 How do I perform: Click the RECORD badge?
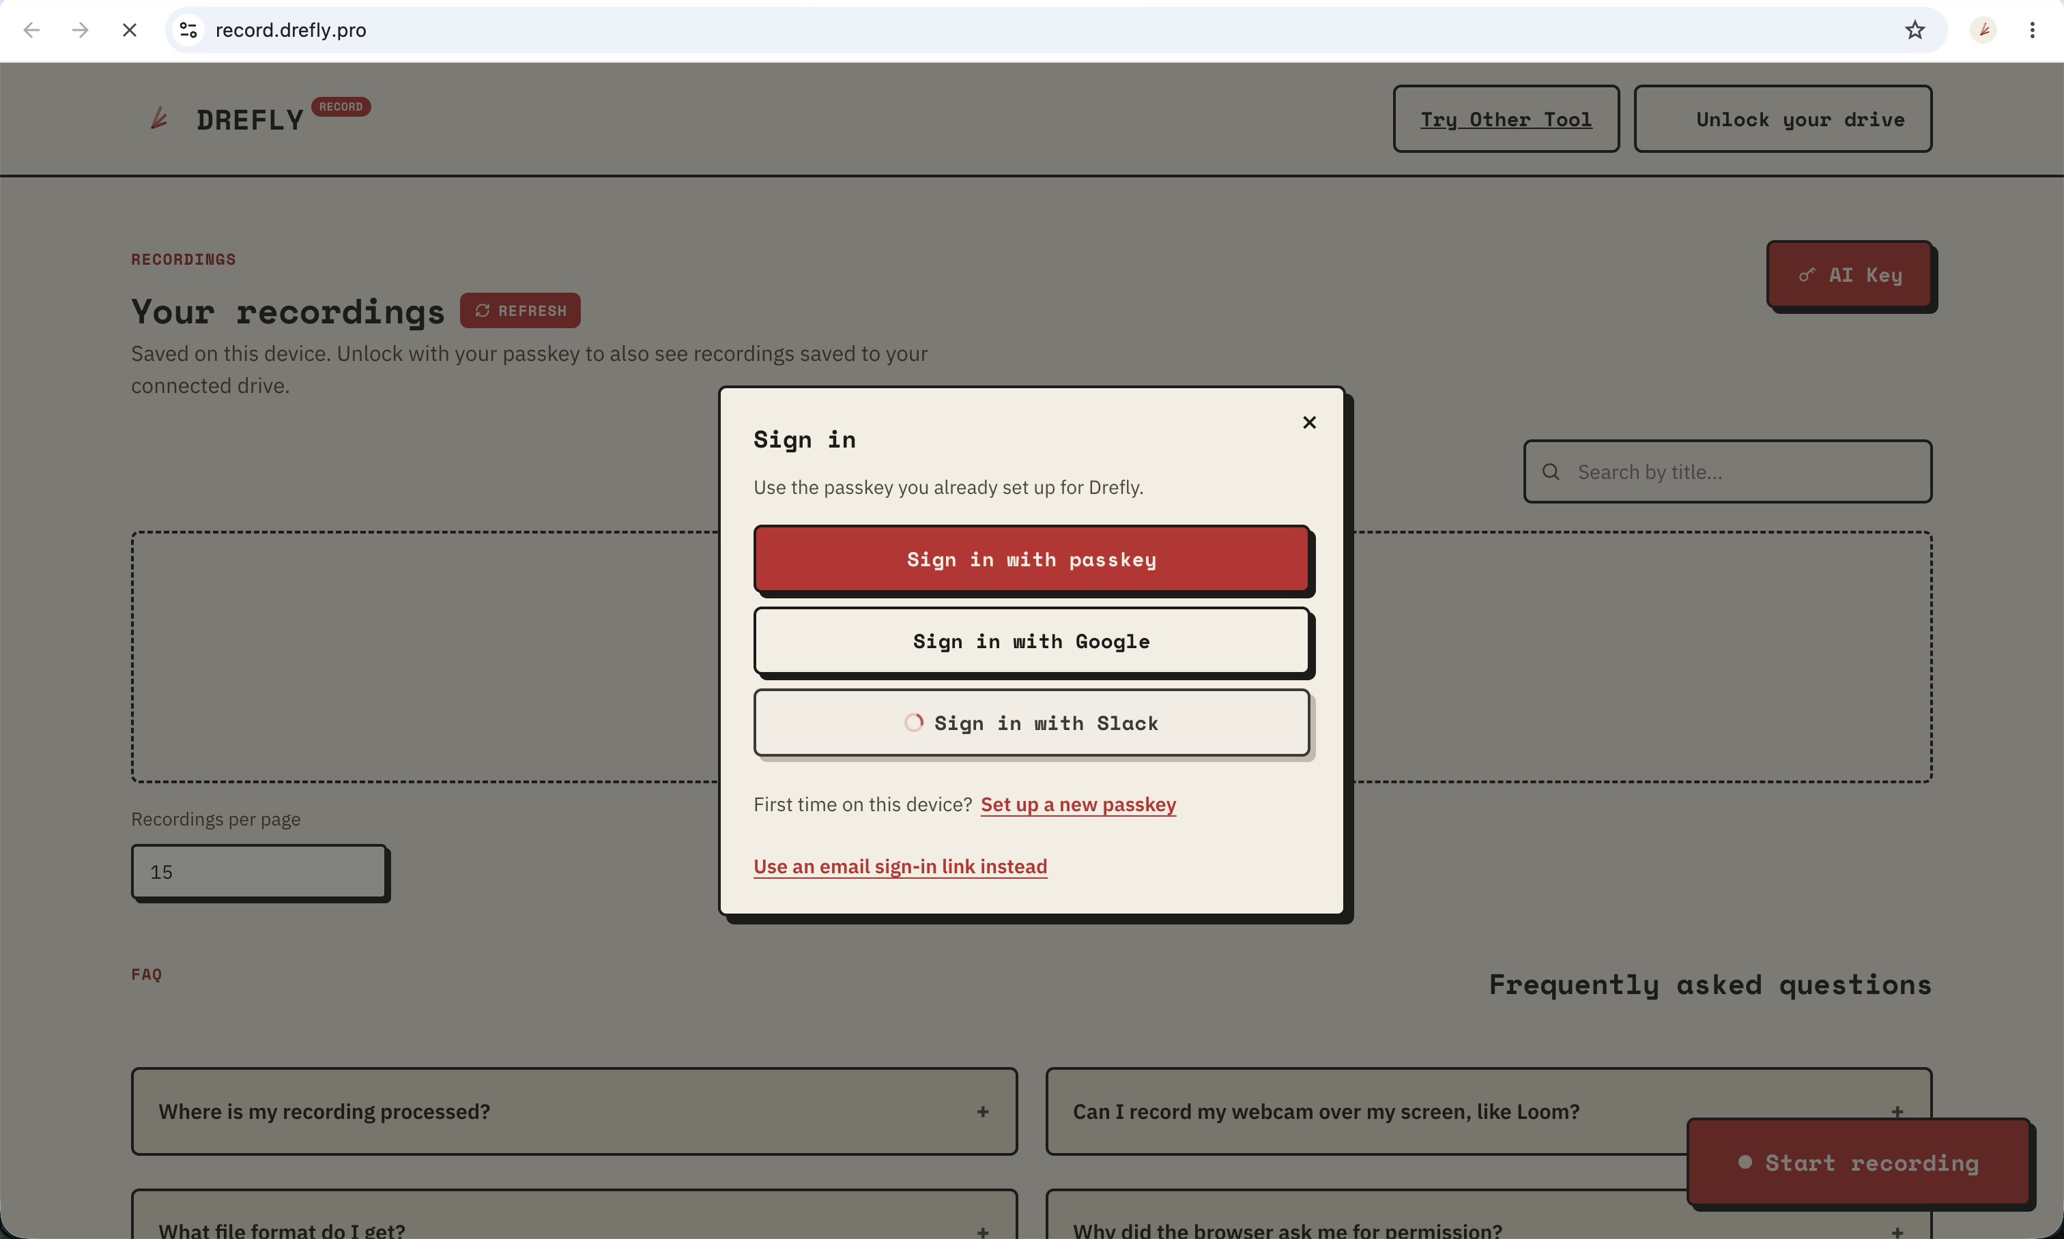341,107
